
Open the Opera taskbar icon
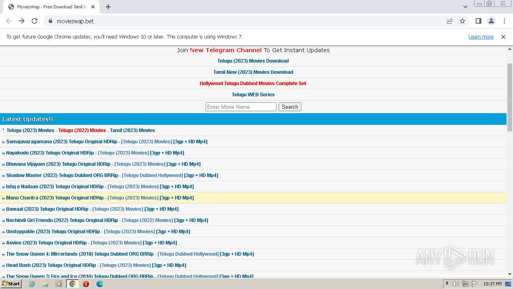86,284
